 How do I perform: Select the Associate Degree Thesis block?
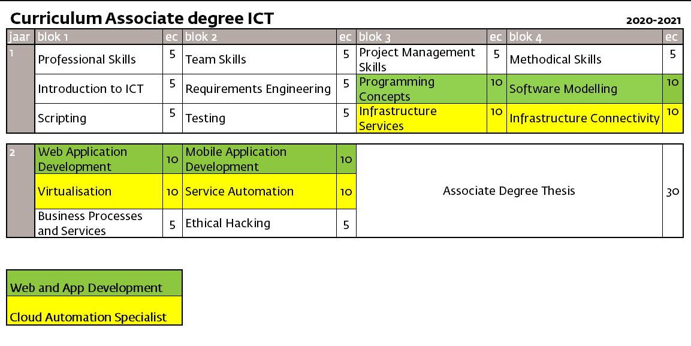509,191
